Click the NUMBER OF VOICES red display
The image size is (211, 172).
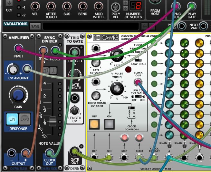coord(136,6)
